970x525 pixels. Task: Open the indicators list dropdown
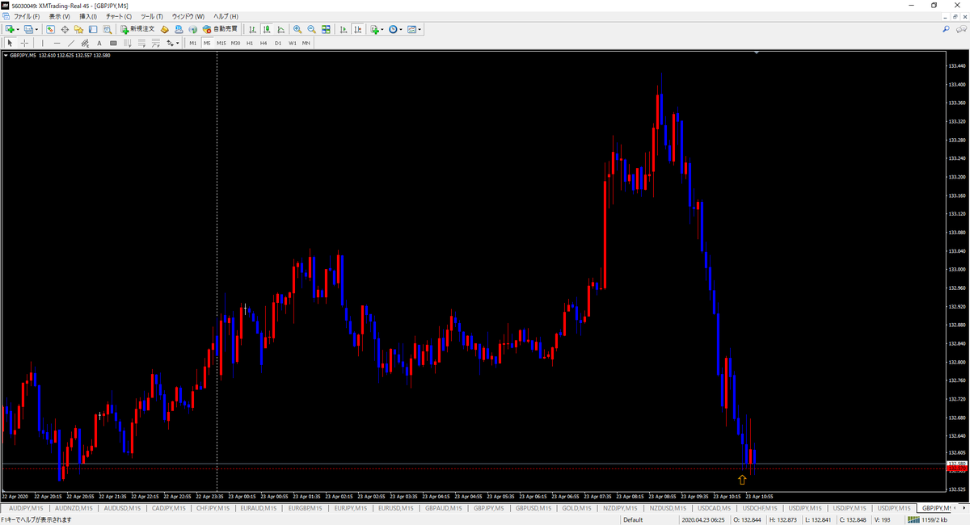click(x=377, y=29)
